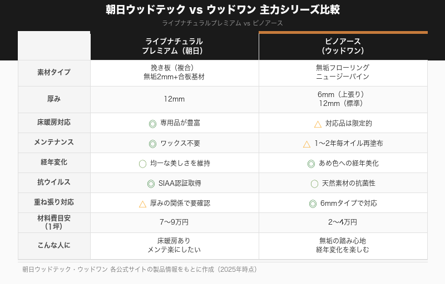Click the 材料費目安(1坪) row label
Viewport: 445px width, 284px height.
[x=54, y=222]
